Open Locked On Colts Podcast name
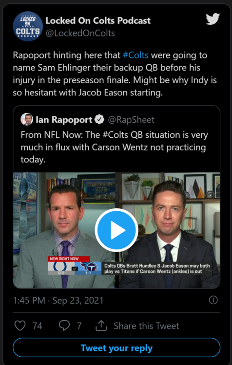This screenshot has width=232, height=365. 98,20
